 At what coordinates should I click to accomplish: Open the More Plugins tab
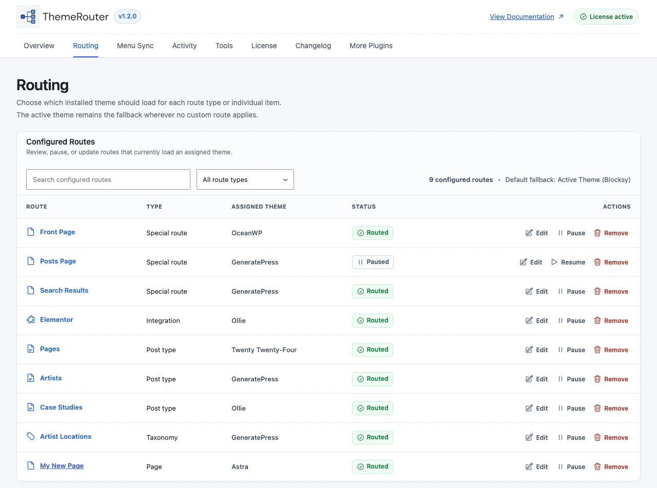(371, 46)
